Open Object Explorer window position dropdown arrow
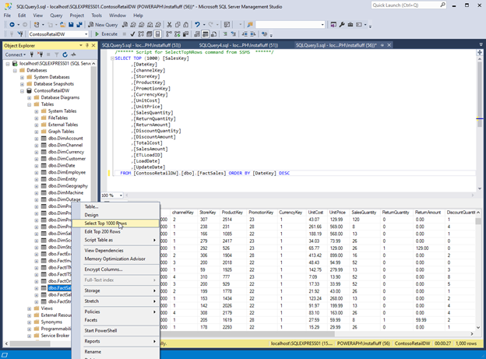This screenshot has height=359, width=486. pos(81,45)
